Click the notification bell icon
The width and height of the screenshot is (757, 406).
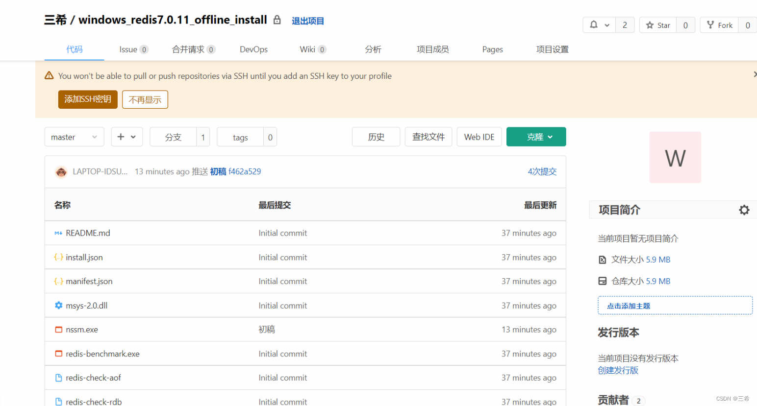pos(595,24)
